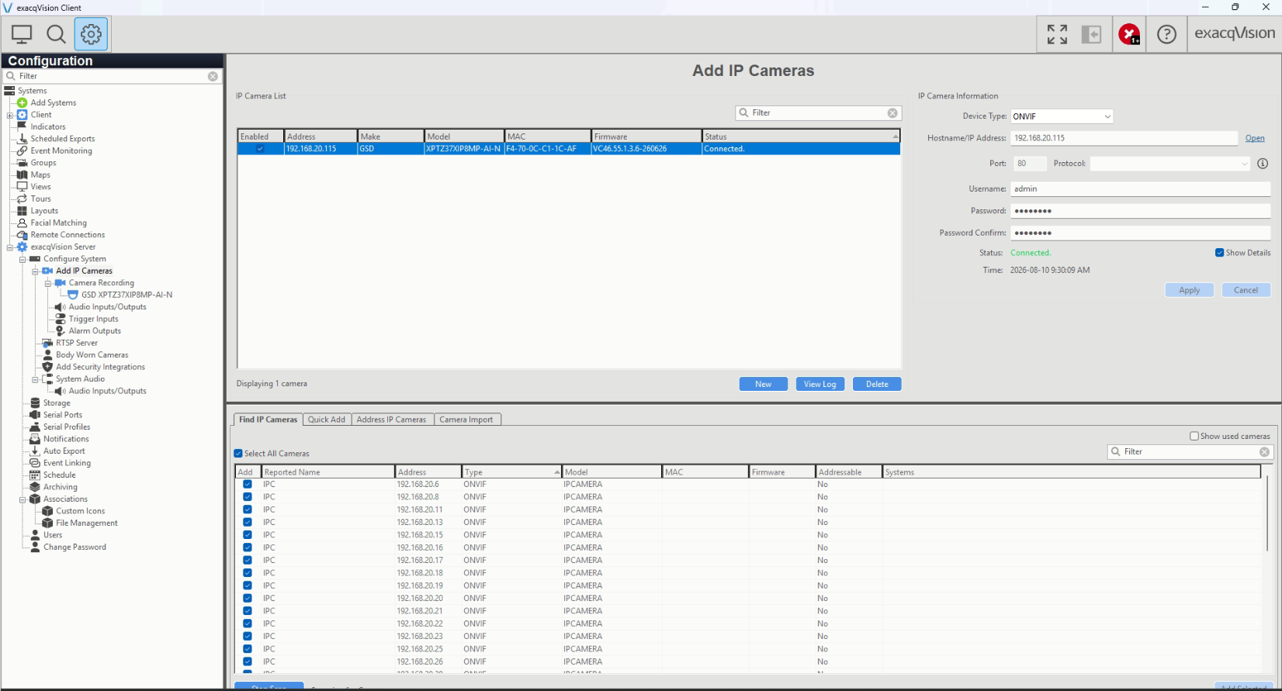Switch to Address IP Cameras tab

click(x=391, y=420)
